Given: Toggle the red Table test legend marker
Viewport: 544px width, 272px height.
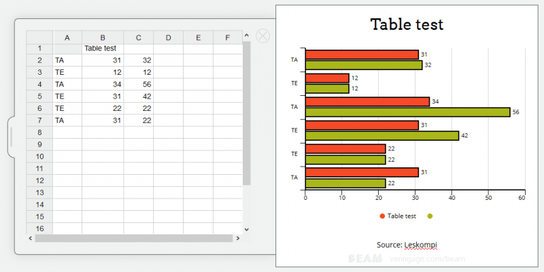Looking at the screenshot, I should [382, 216].
